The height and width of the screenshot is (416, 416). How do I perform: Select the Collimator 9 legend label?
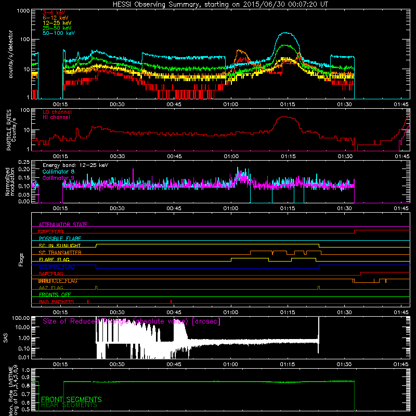pos(58,178)
